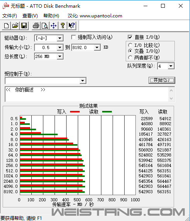Click the 传输速率 - MB / 秒 axis label
Screen dimensions: 190x221
coord(73,204)
